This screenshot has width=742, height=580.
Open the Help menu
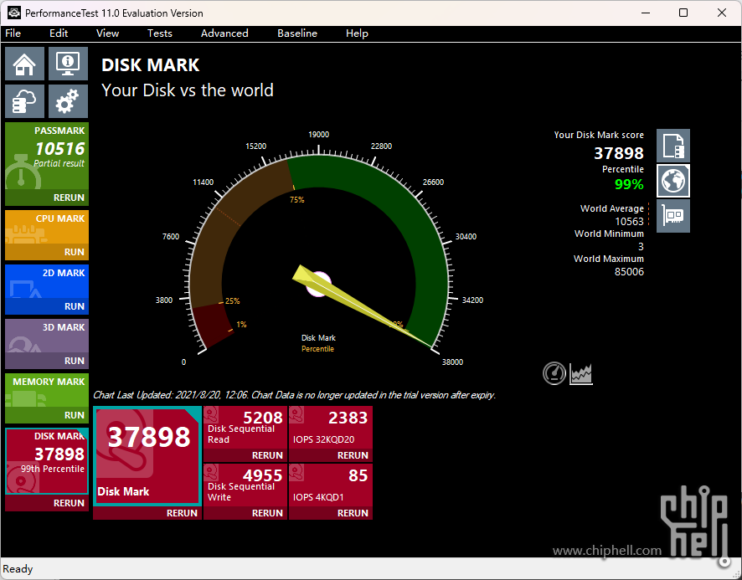pos(357,33)
